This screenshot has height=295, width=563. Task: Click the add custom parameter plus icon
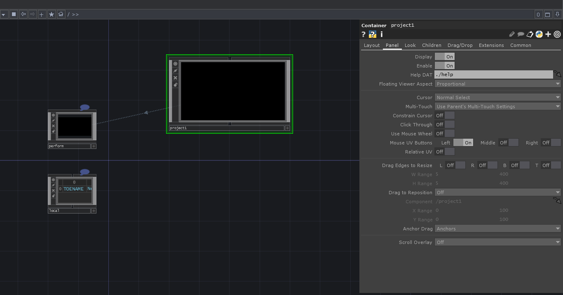548,35
